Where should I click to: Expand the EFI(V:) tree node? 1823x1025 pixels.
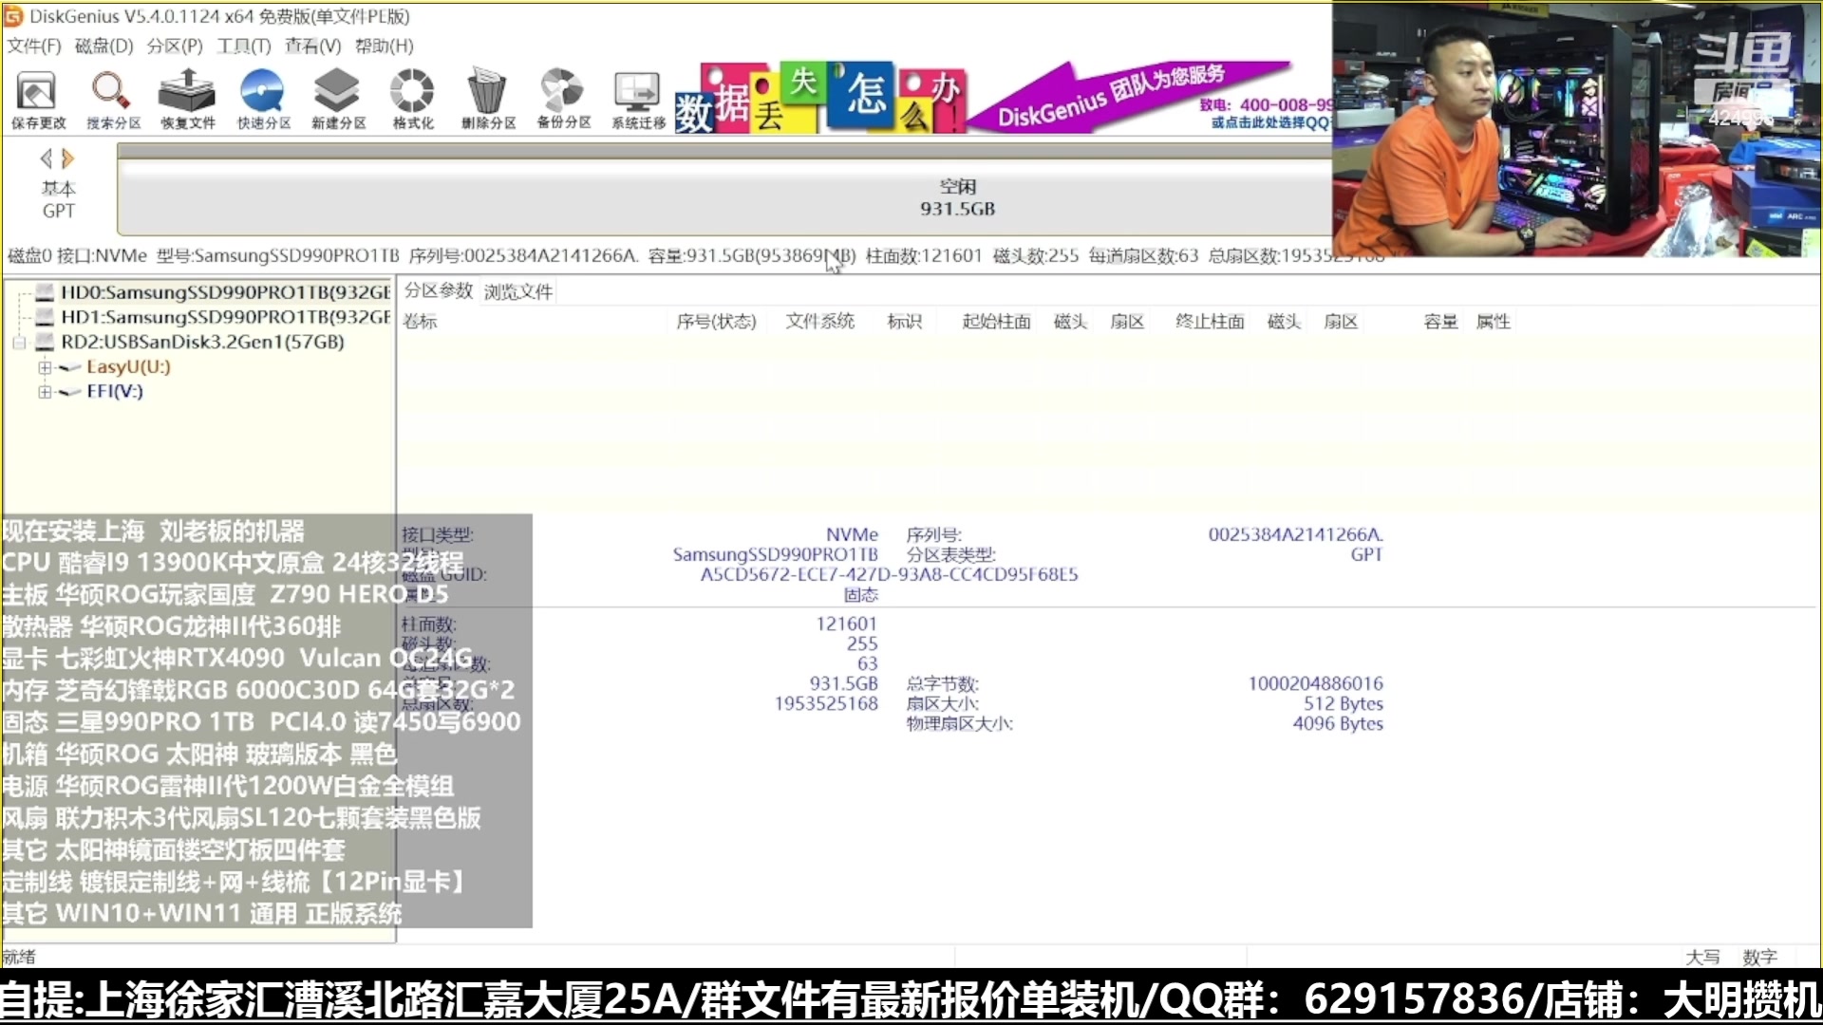pos(45,392)
